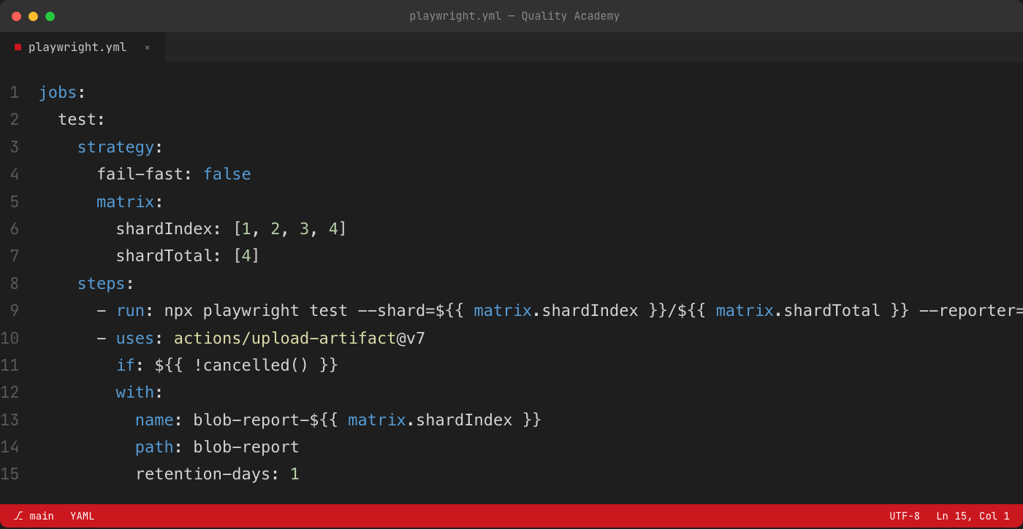Select the playwright.yml editor tab
Image resolution: width=1023 pixels, height=529 pixels.
[x=83, y=47]
